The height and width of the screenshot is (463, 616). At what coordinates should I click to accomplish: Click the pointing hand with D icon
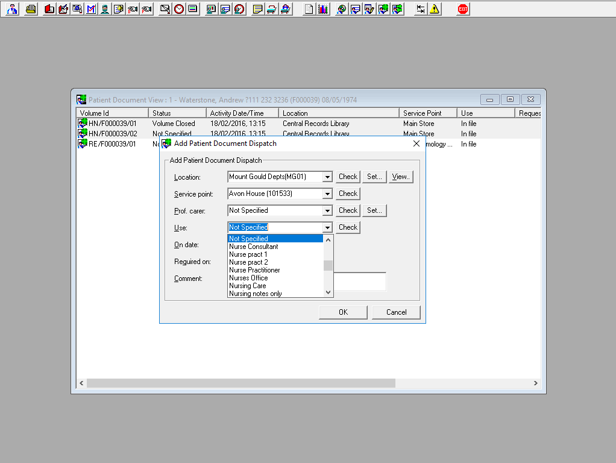133,9
